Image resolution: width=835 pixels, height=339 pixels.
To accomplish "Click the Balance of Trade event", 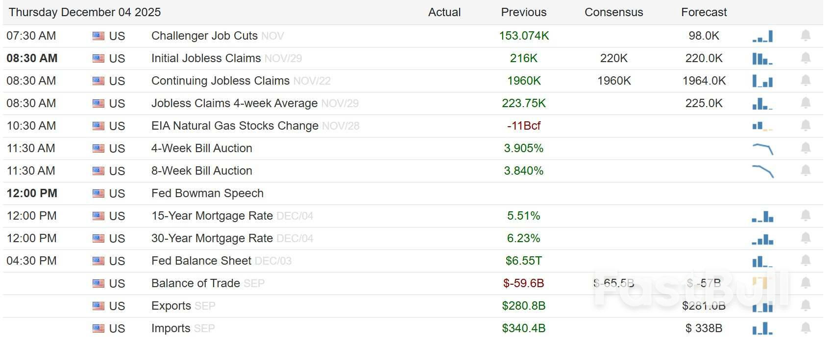I will pyautogui.click(x=196, y=283).
